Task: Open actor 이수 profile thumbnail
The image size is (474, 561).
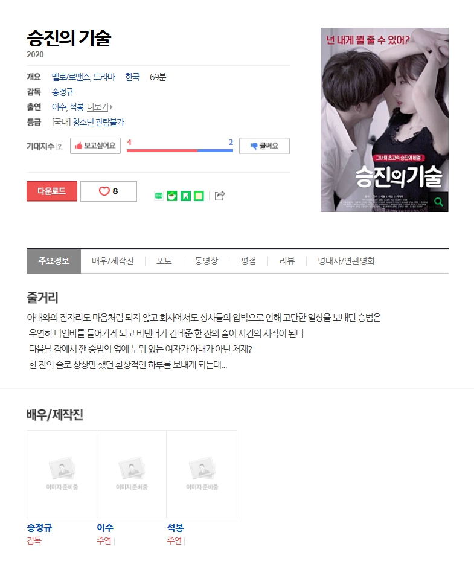Action: pos(132,474)
